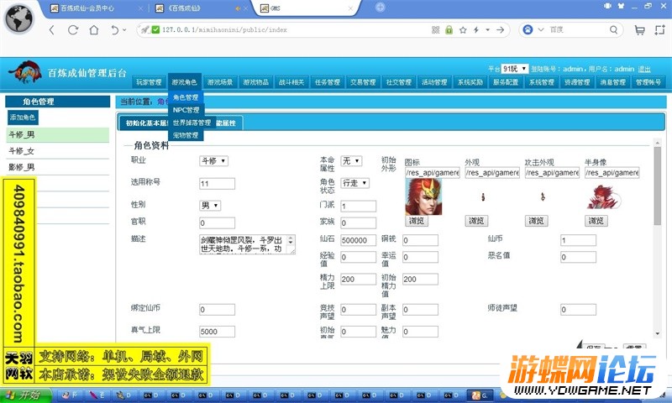
Task: Select 斗修_女 in role list
Action: click(x=57, y=151)
